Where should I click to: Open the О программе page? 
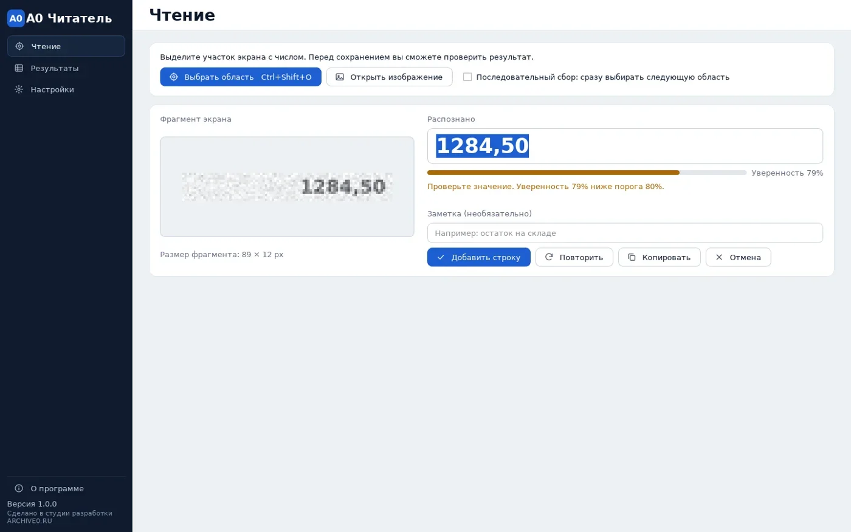coord(66,488)
